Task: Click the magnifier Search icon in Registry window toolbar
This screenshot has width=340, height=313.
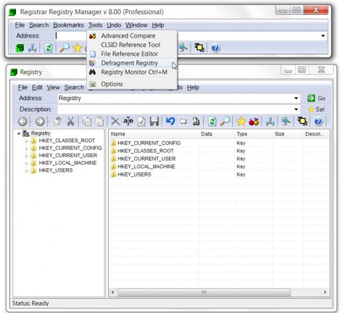Action: click(x=225, y=121)
